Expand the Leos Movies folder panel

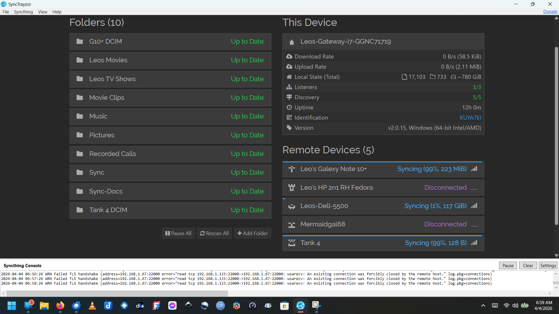pos(170,60)
